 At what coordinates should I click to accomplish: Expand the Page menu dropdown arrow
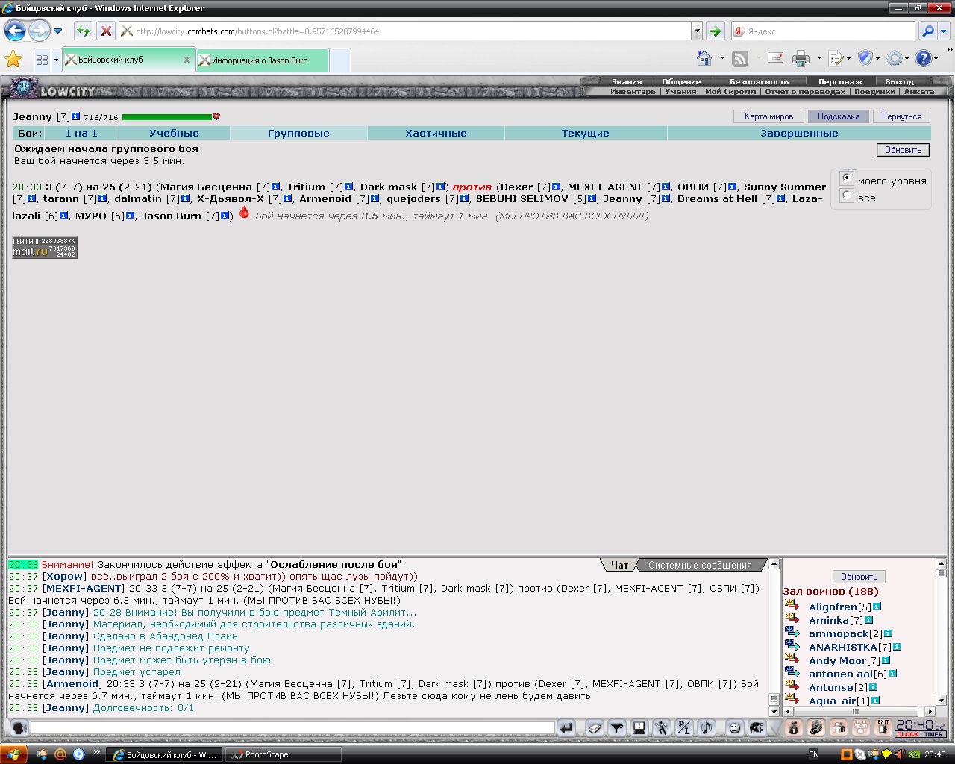click(850, 58)
